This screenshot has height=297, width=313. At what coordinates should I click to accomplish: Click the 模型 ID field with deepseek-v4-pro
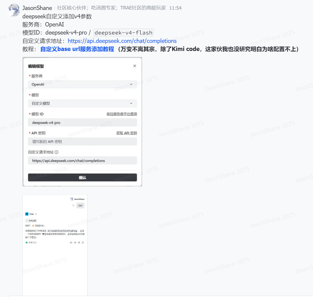point(82,123)
